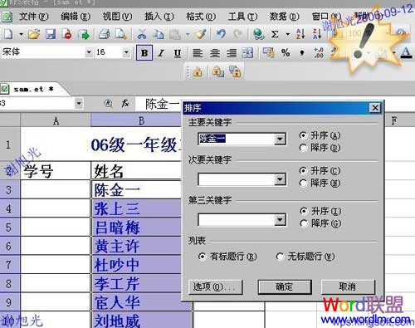The width and height of the screenshot is (415, 328).
Task: Click the Print icon
Action: point(105,34)
